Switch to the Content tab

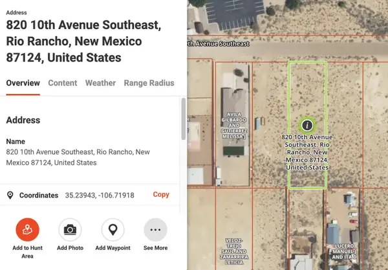click(x=63, y=83)
